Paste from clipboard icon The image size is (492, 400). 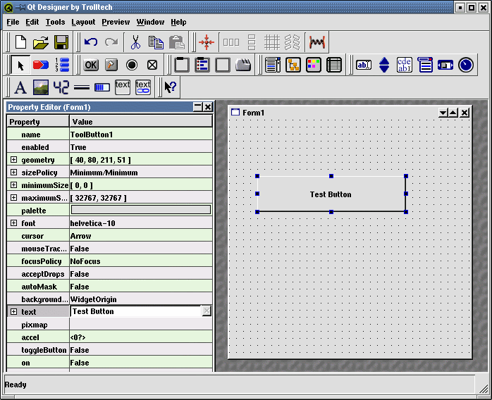(x=177, y=42)
